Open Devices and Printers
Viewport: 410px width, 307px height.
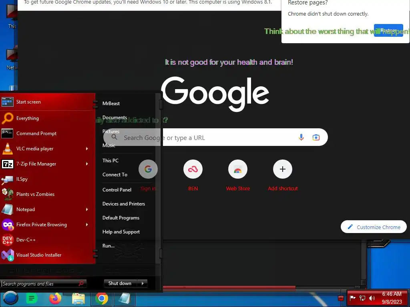pos(124,204)
